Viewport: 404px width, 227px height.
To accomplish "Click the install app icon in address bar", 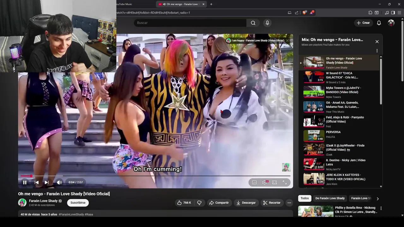I will tap(289, 13).
